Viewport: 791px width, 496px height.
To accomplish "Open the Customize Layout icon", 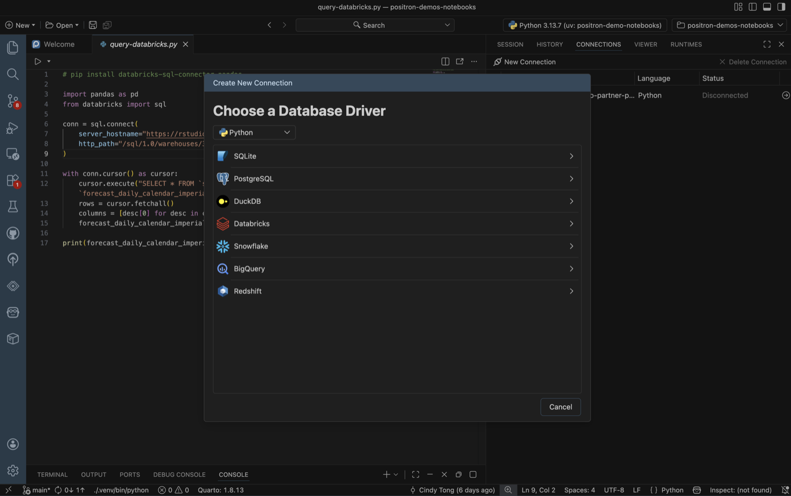I will point(738,7).
